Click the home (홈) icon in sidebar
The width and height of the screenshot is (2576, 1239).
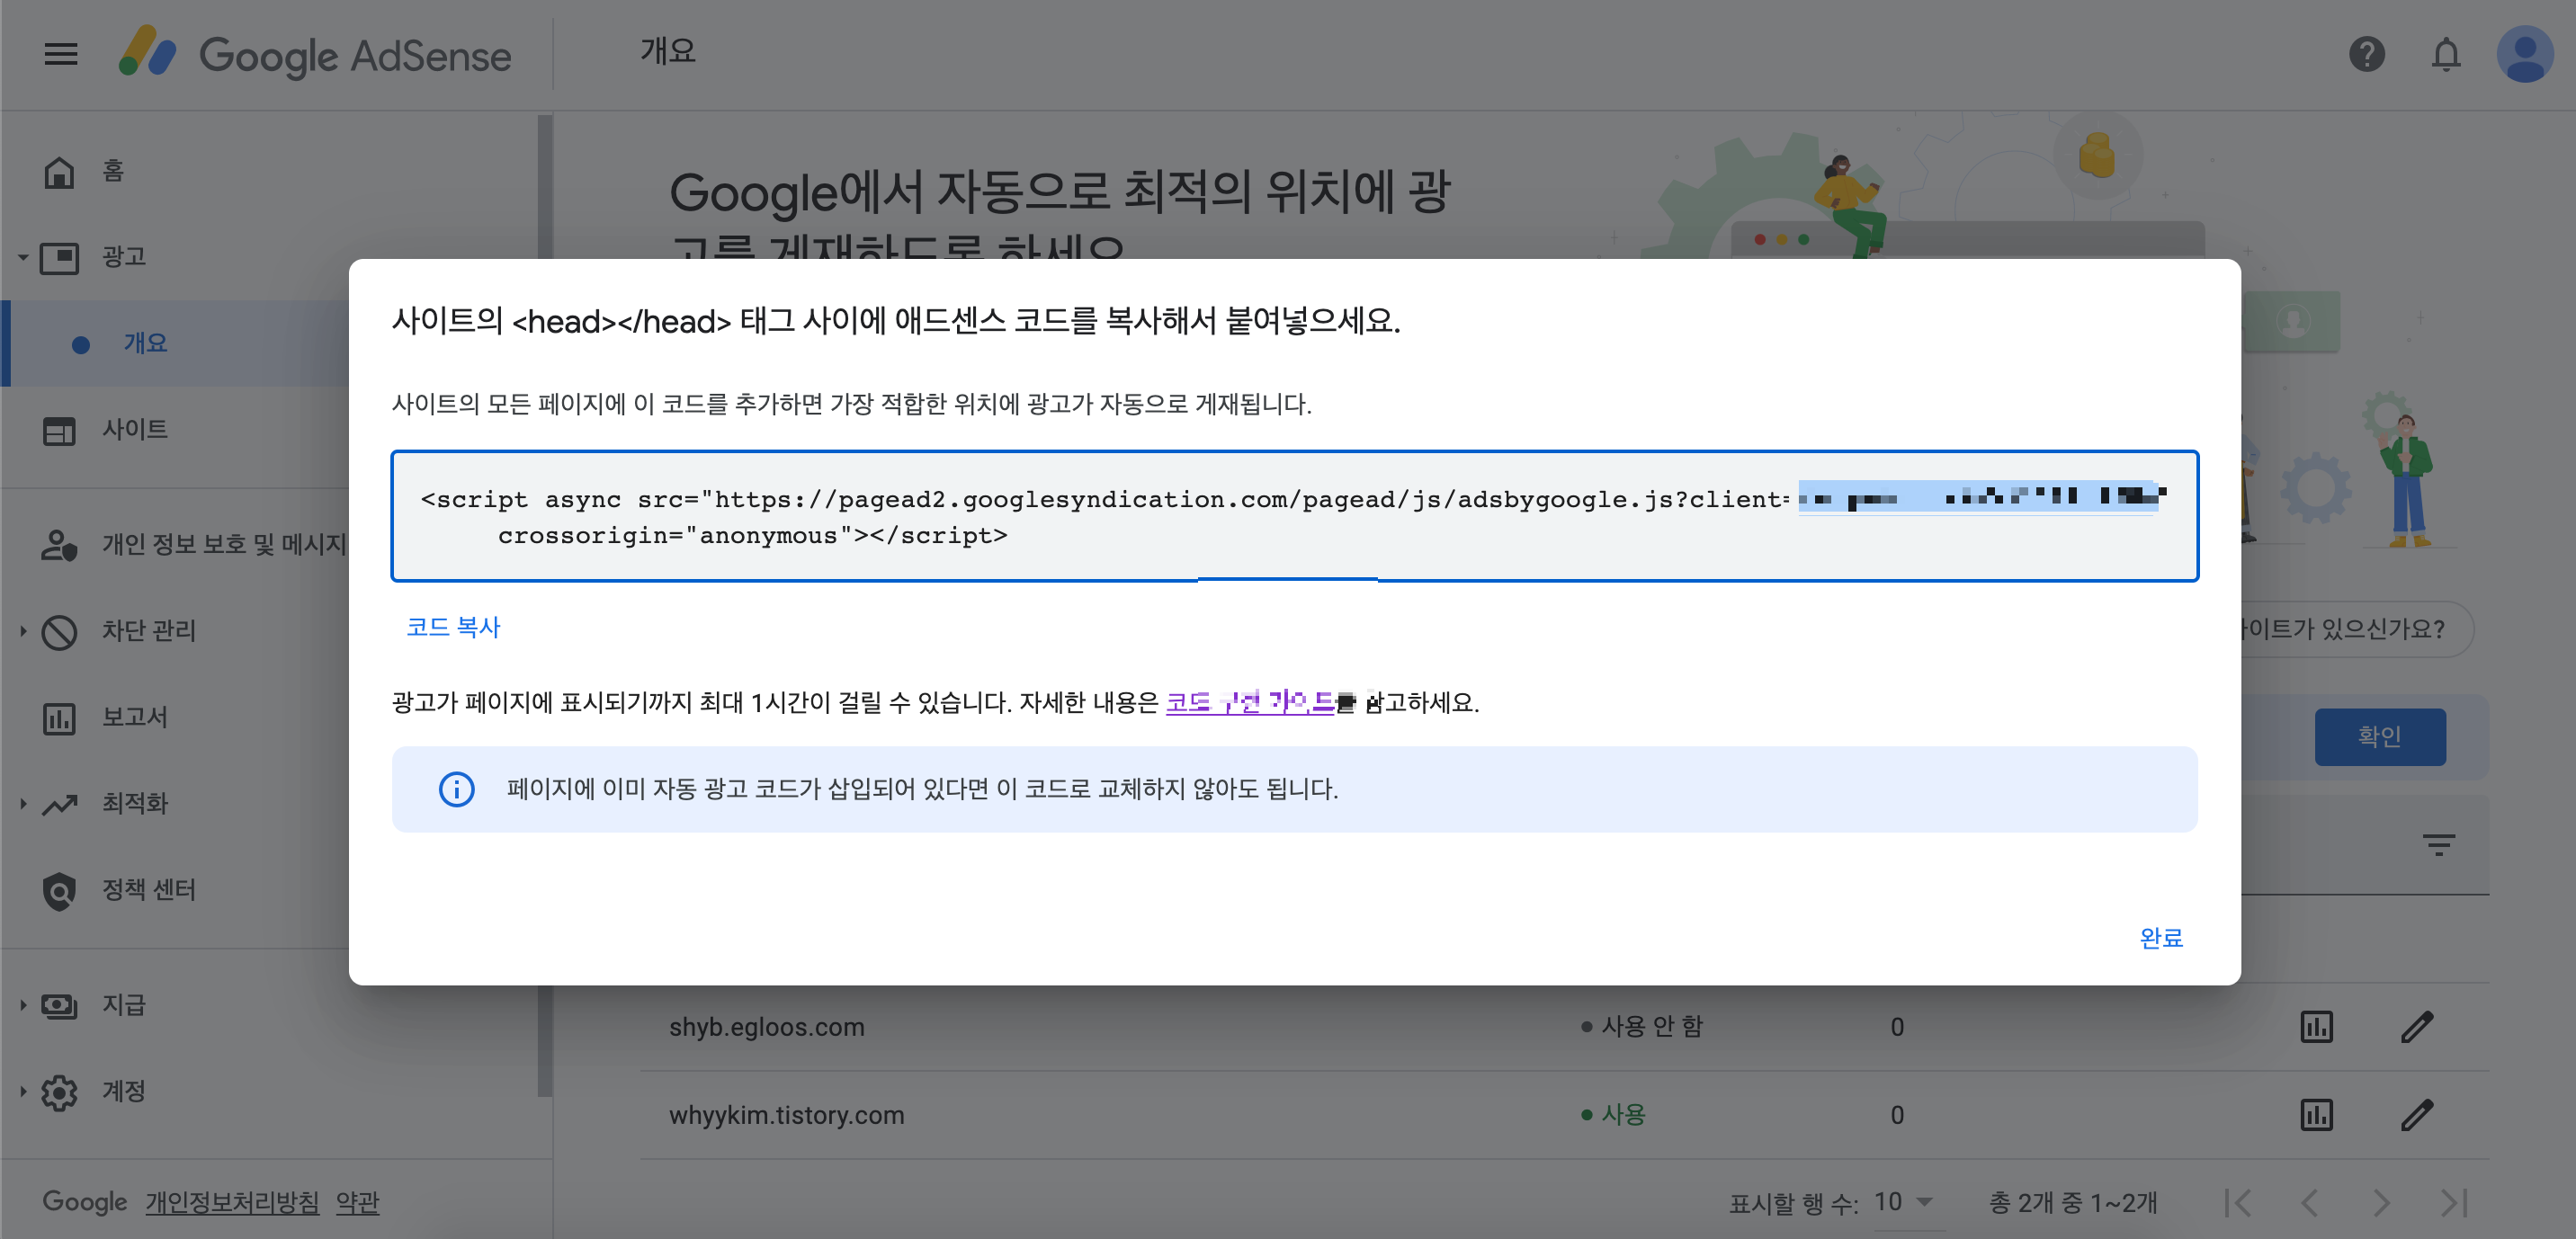59,172
